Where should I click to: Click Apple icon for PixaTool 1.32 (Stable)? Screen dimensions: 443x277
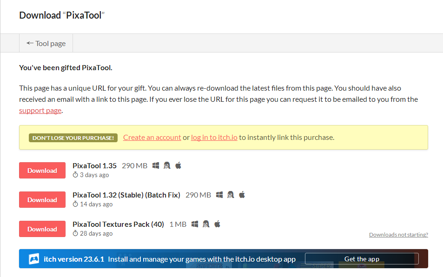(x=242, y=195)
